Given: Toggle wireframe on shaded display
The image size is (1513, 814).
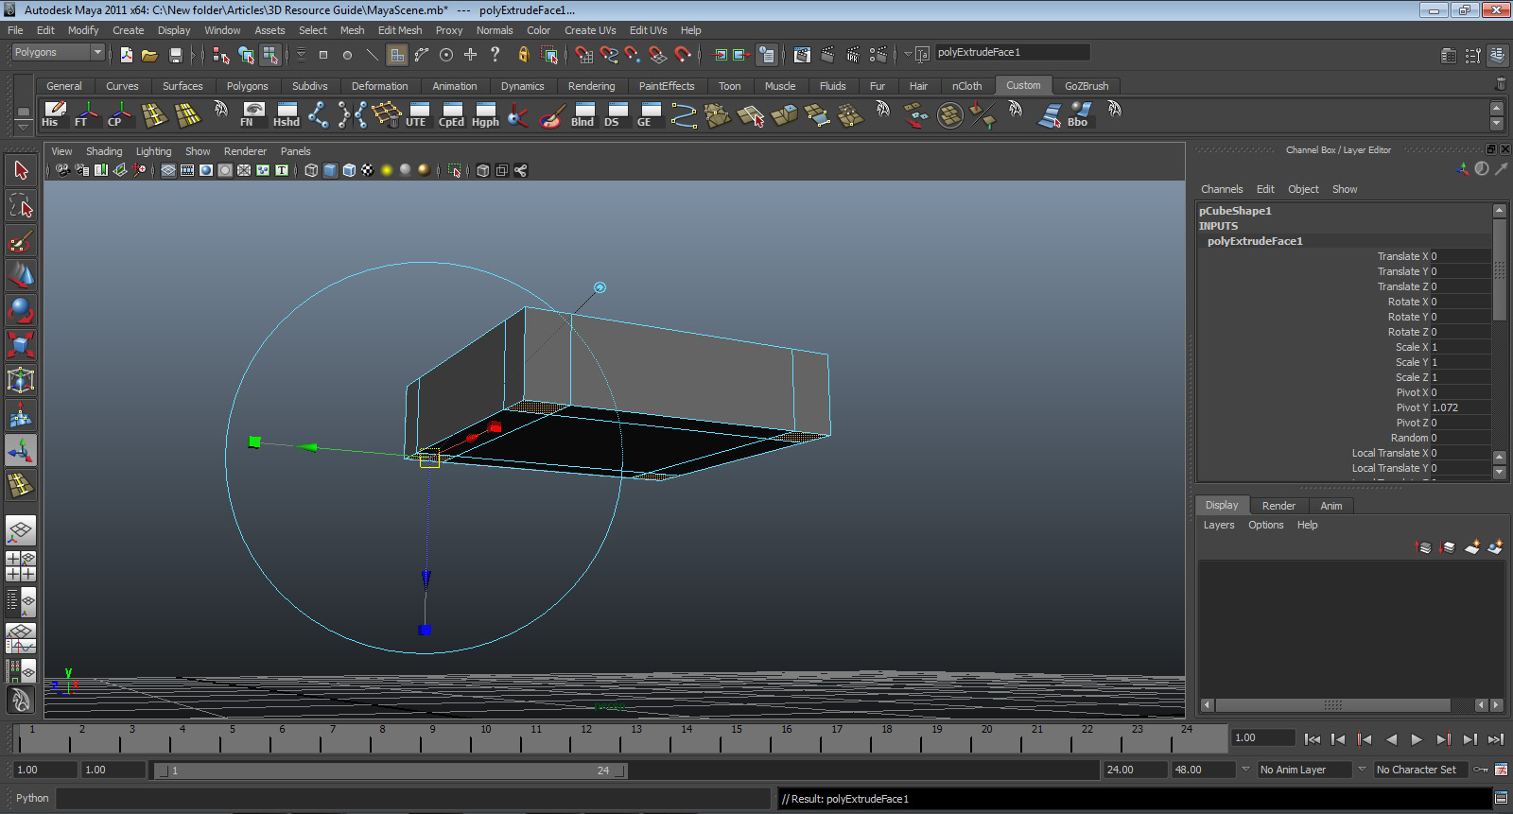Looking at the screenshot, I should pyautogui.click(x=349, y=170).
